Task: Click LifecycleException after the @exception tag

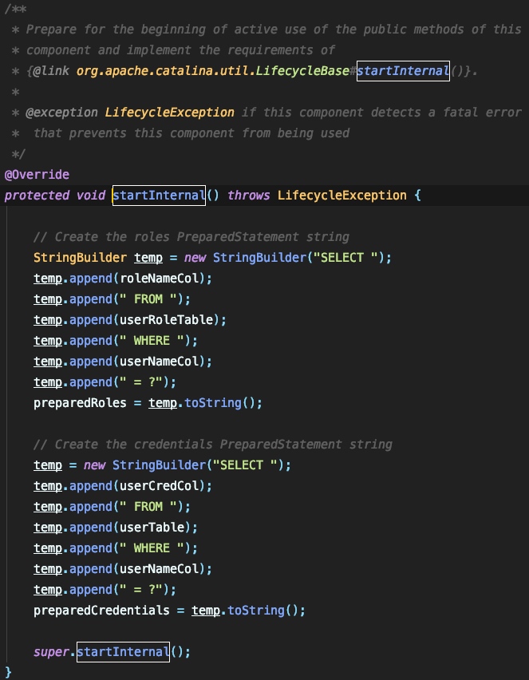Action: click(x=169, y=113)
